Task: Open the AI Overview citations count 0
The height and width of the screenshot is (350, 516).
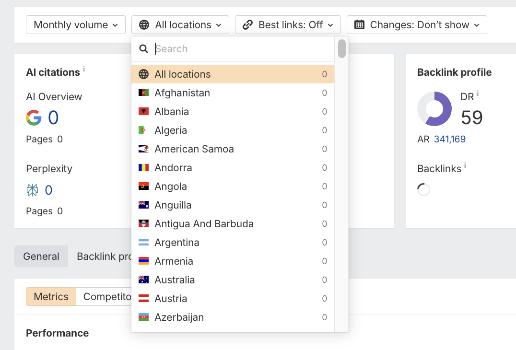Action: click(x=53, y=117)
